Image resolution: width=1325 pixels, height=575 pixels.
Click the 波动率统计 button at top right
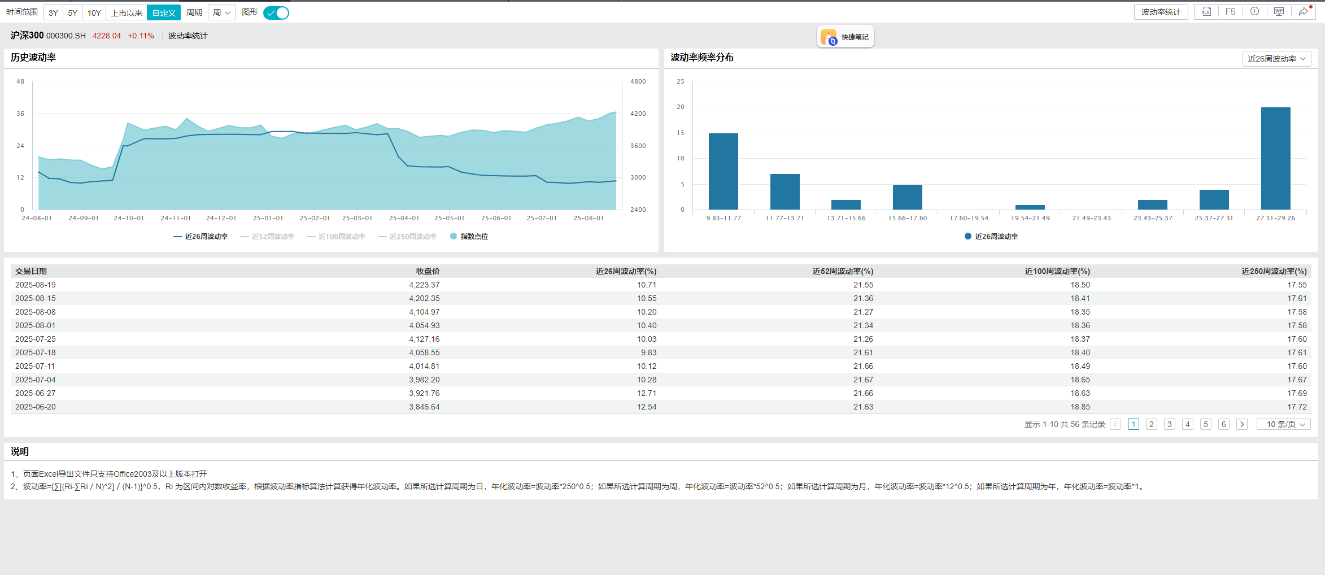1161,12
